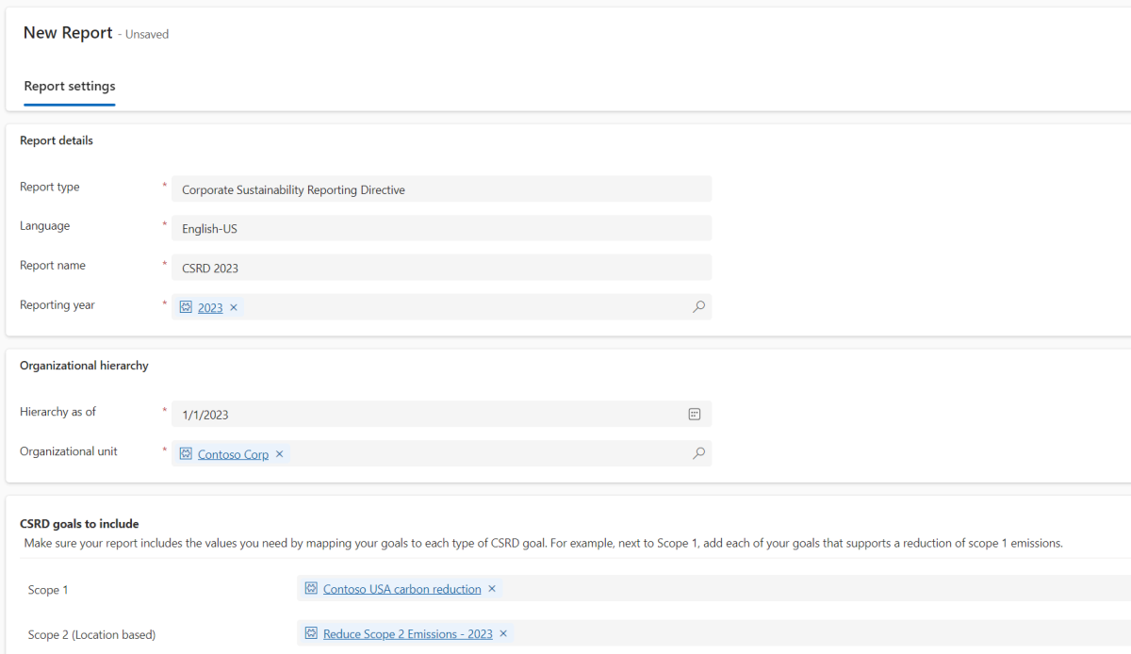Open the 2023 reporting year link
Screen dimensions: 1131x654
pyautogui.click(x=210, y=307)
